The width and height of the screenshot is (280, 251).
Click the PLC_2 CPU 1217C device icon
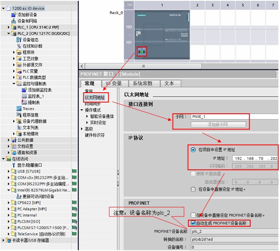(x=14, y=33)
